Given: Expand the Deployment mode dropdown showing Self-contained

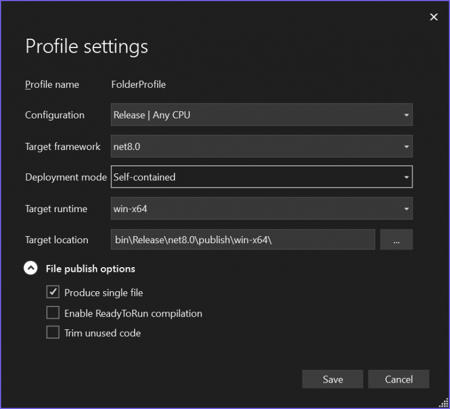Looking at the screenshot, I should coord(261,177).
